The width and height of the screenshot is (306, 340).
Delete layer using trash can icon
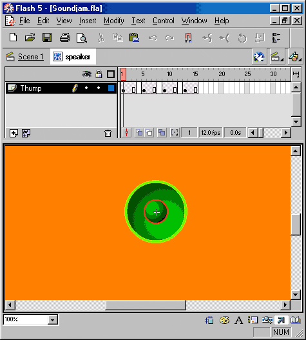coord(108,133)
